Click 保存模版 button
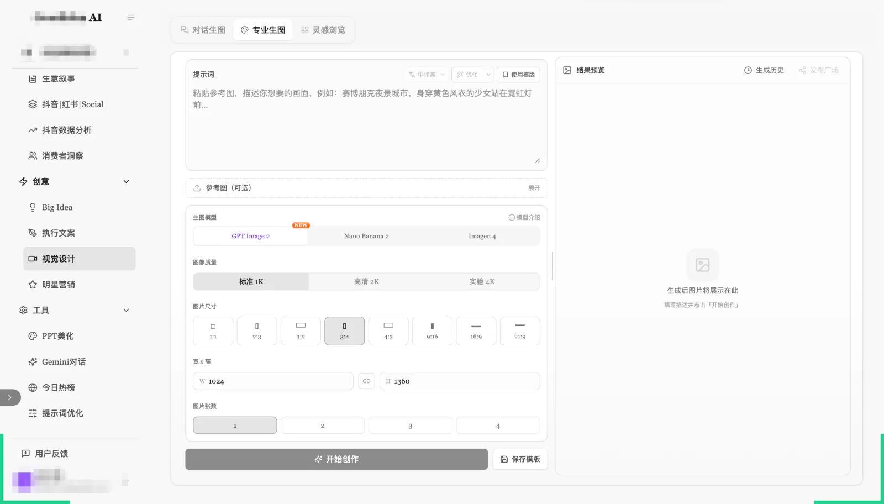884x504 pixels. [520, 459]
